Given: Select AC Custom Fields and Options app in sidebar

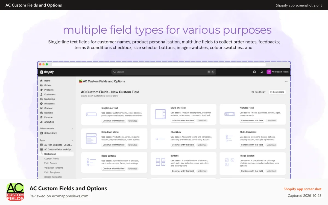Looking at the screenshot, I should 56,150.
